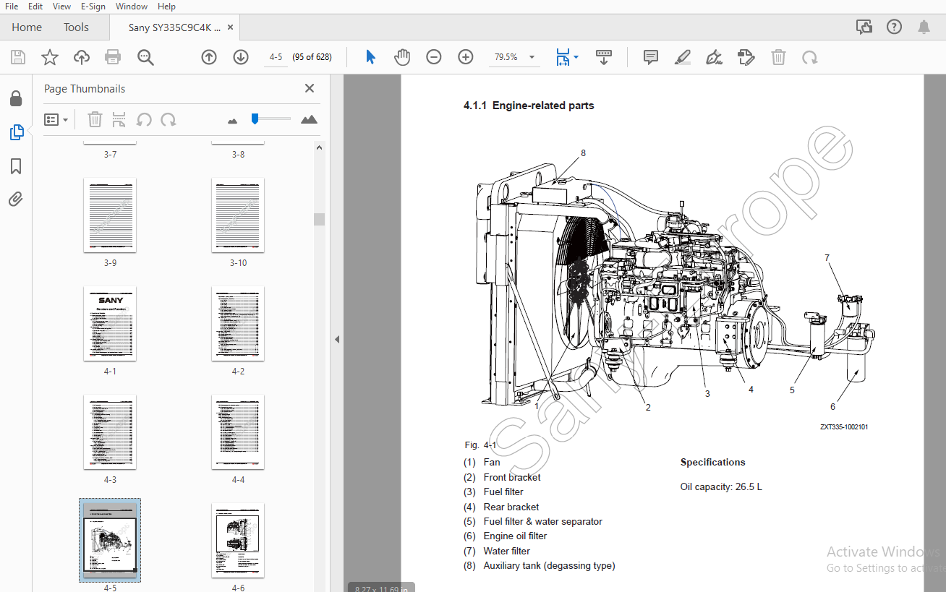Viewport: 946px width, 592px height.
Task: Click the delete trash icon in main toolbar
Action: (x=778, y=57)
